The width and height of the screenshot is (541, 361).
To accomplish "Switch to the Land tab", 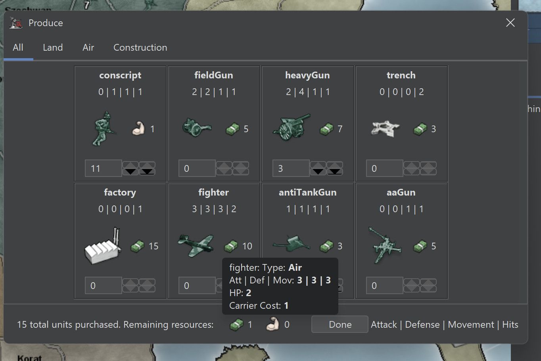I will point(53,47).
